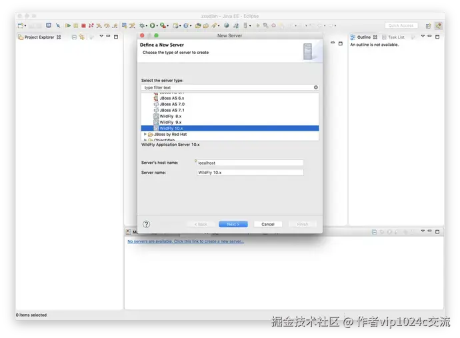The height and width of the screenshot is (338, 460).
Task: Select the Java EE perspective icon
Action: 438,26
